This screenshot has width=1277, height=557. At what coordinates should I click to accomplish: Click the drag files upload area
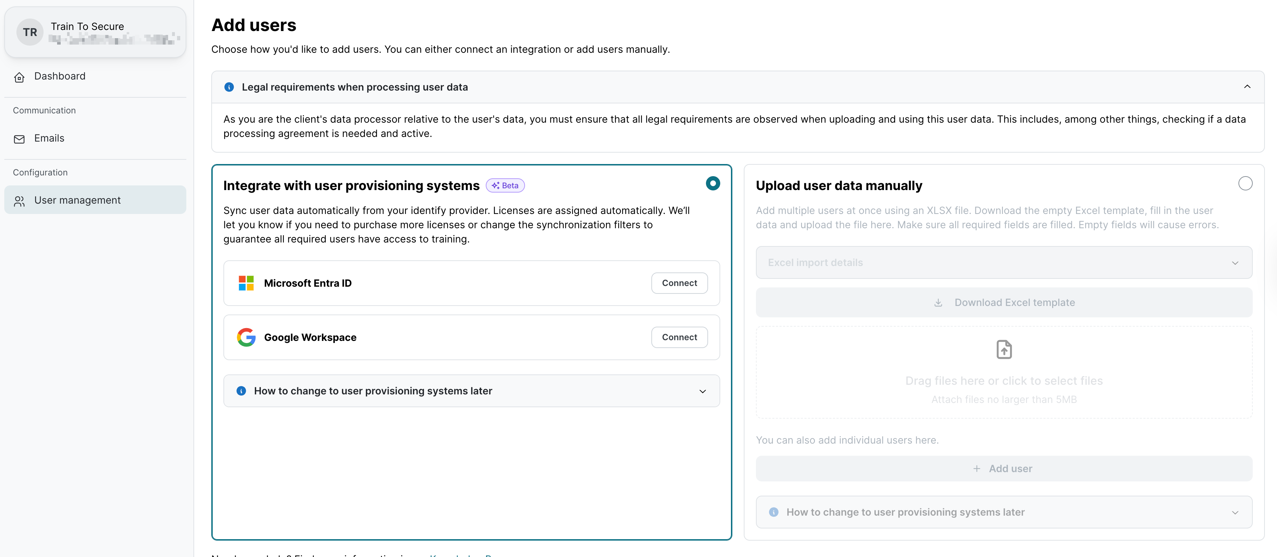click(1004, 381)
